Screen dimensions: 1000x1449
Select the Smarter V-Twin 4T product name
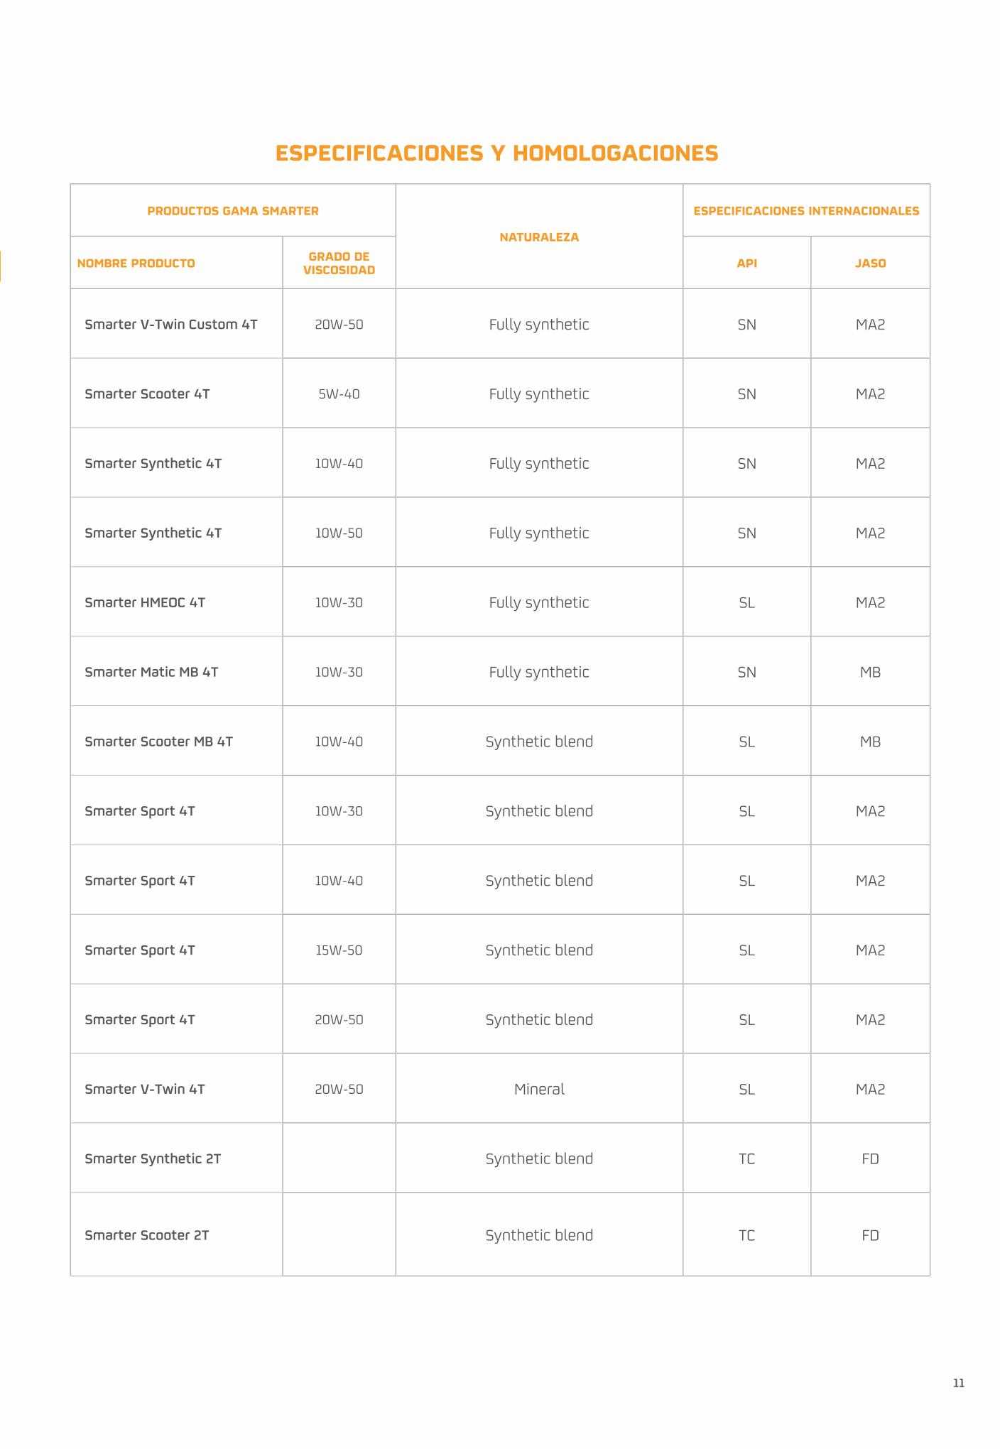145,1090
